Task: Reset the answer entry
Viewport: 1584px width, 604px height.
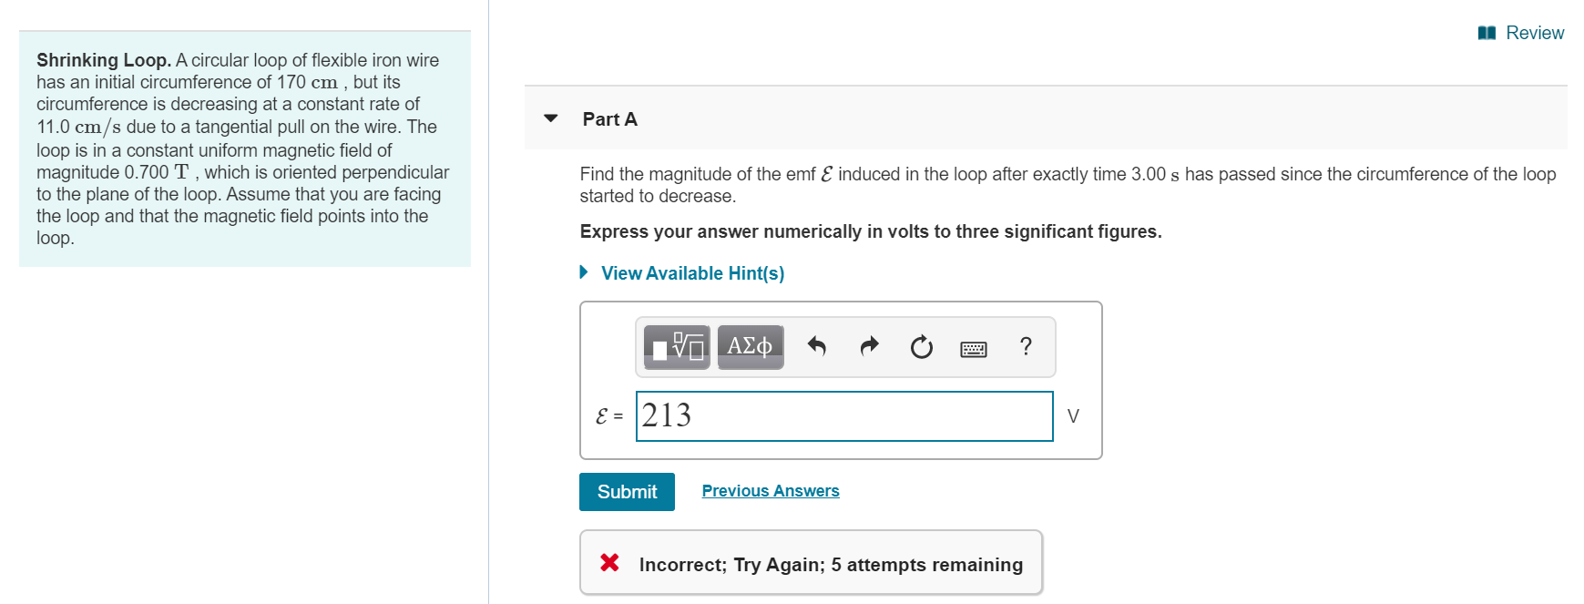Action: coord(921,347)
